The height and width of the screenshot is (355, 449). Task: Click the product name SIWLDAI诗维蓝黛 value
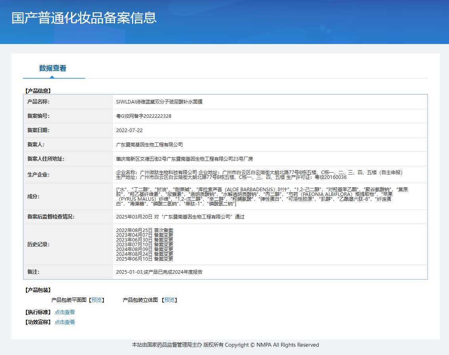[159, 102]
